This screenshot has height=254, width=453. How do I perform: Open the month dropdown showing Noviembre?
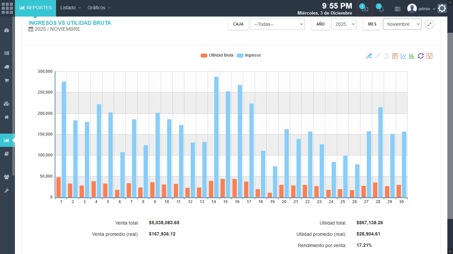pos(402,24)
